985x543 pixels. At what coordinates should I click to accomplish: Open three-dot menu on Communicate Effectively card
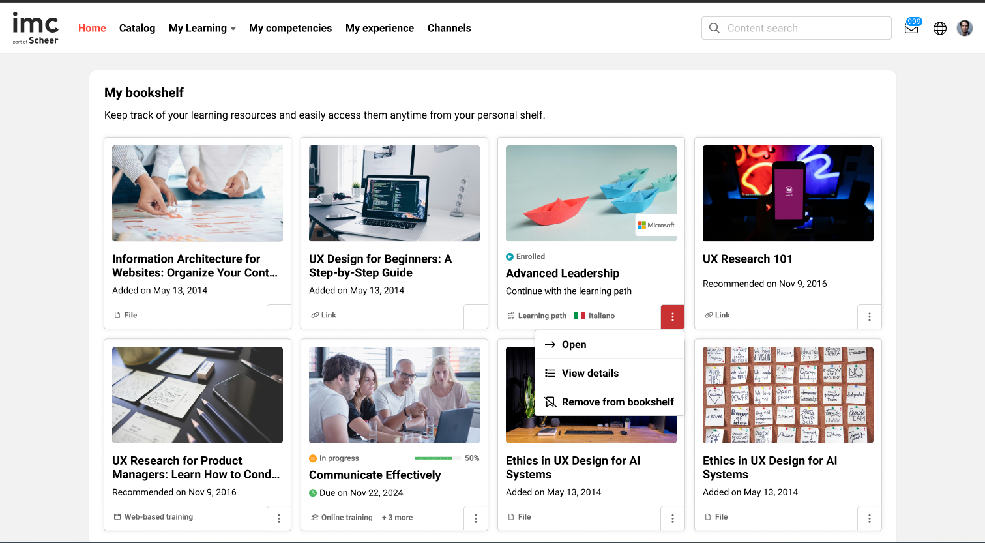point(475,518)
